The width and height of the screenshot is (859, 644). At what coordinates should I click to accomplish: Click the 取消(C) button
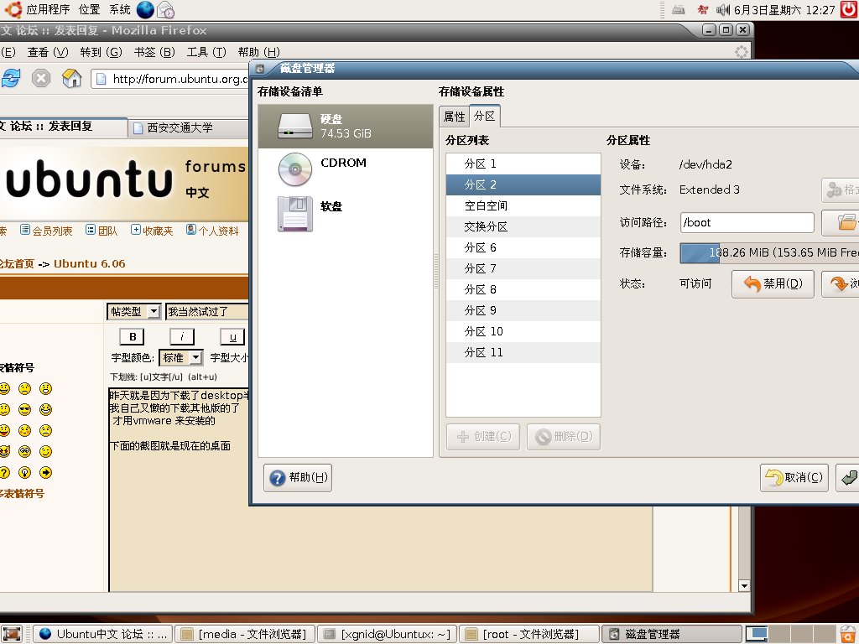pos(794,477)
